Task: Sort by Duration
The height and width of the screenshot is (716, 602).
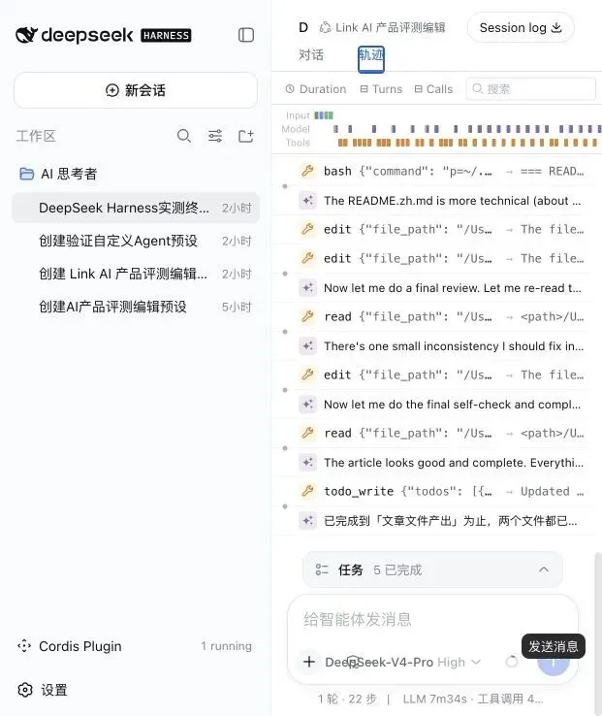Action: 316,89
